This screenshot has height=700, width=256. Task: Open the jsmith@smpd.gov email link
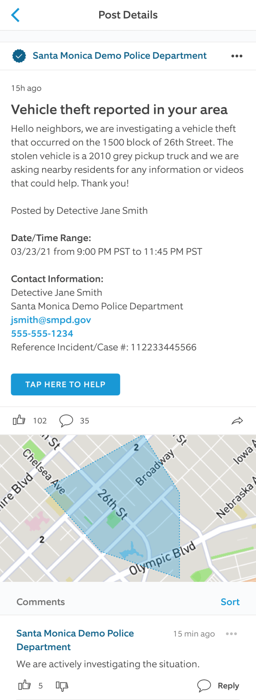pyautogui.click(x=51, y=320)
